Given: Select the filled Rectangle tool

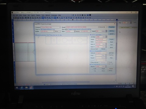Looking at the screenshot, I should (57, 18).
